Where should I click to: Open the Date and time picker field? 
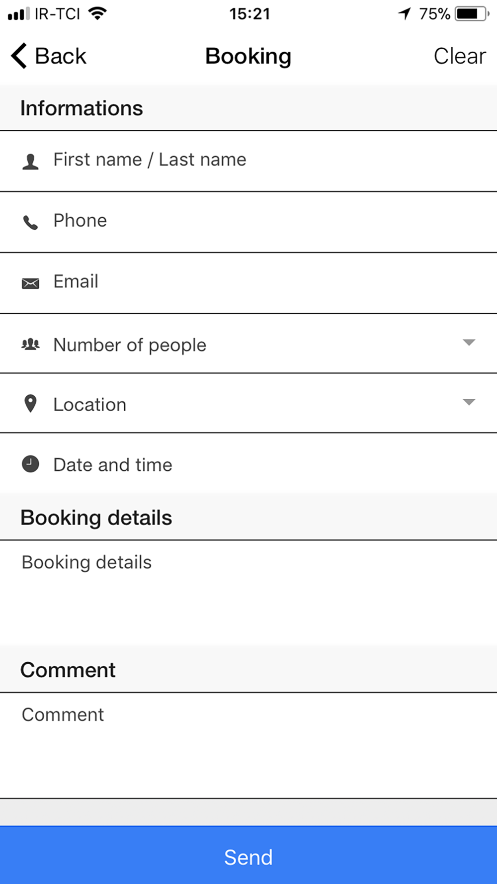[x=248, y=463]
